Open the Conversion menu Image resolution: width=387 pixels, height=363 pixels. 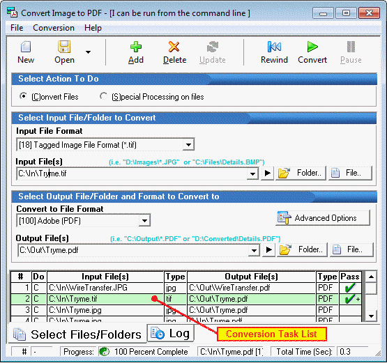pos(54,28)
